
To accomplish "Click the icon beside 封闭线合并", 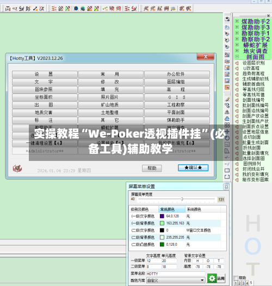I will [x=237, y=169].
